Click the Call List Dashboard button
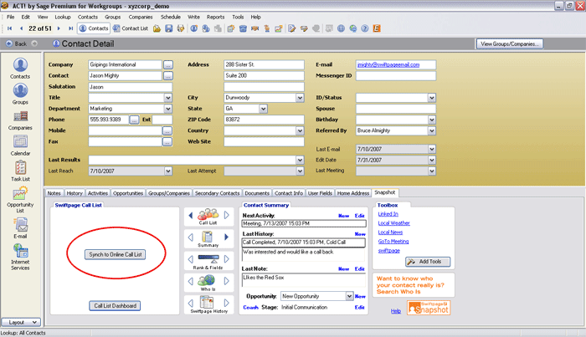Image resolution: width=586 pixels, height=337 pixels. click(x=116, y=306)
